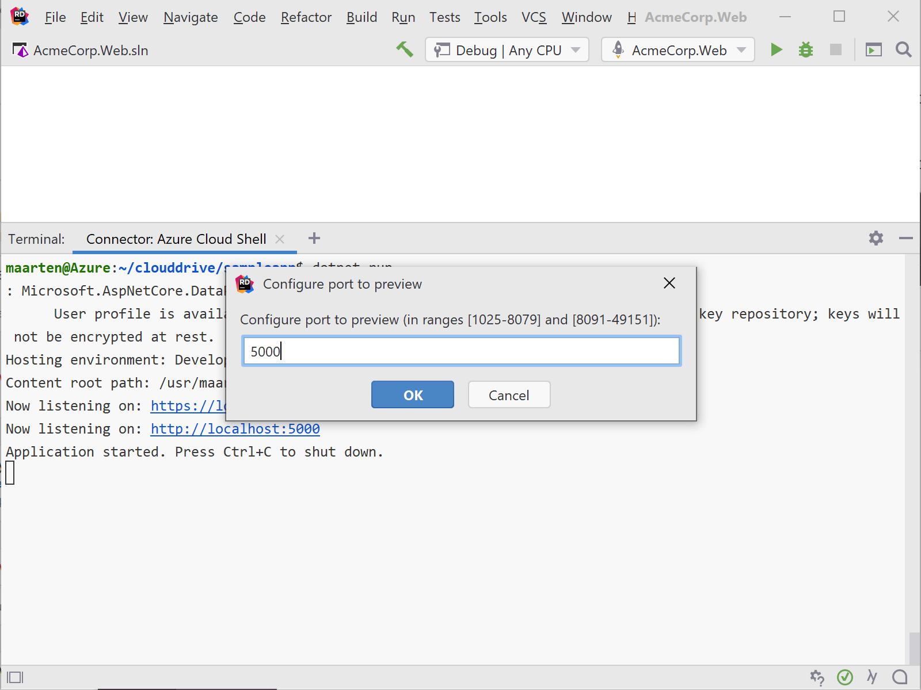
Task: Open the Debug | Any CPU configuration dropdown
Action: tap(507, 50)
